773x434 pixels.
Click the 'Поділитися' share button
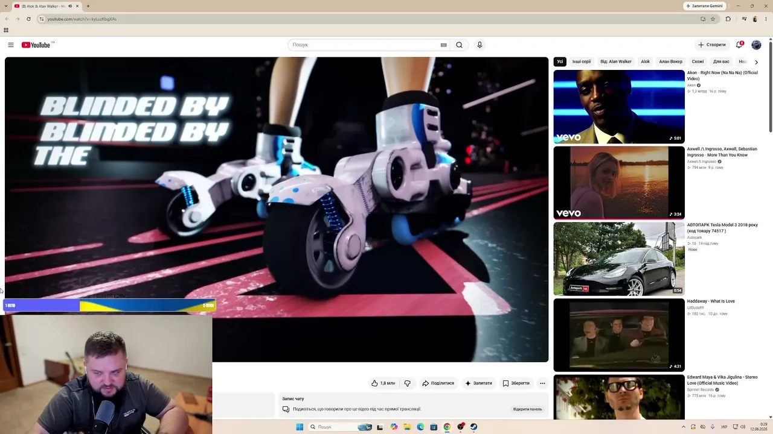[438, 383]
